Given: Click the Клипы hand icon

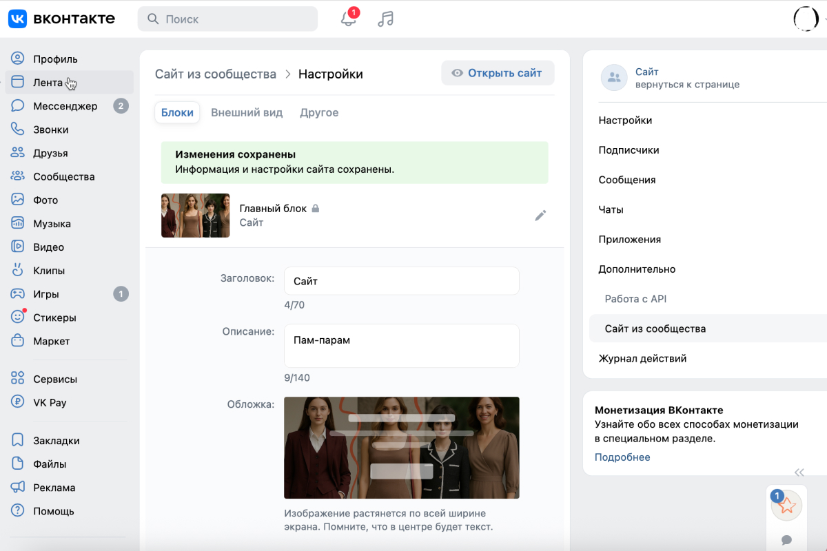Looking at the screenshot, I should pyautogui.click(x=18, y=270).
